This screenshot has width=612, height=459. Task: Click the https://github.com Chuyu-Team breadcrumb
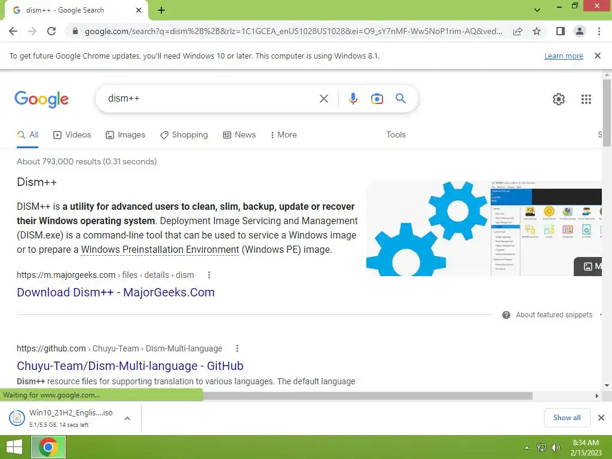pyautogui.click(x=120, y=348)
